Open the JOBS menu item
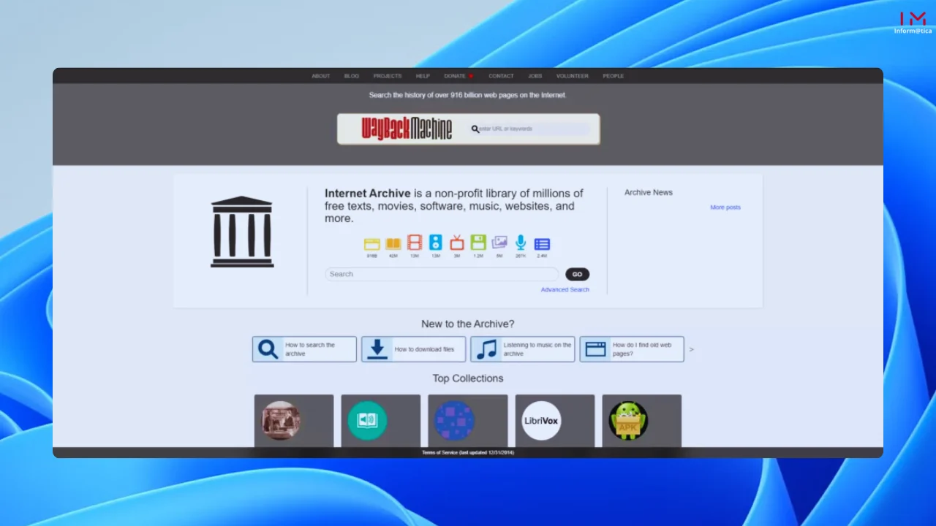This screenshot has height=526, width=936. (x=535, y=76)
